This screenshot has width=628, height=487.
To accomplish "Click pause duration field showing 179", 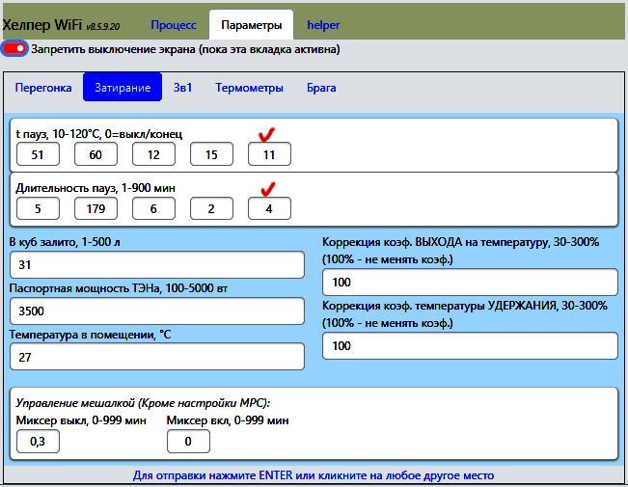I will pyautogui.click(x=96, y=208).
